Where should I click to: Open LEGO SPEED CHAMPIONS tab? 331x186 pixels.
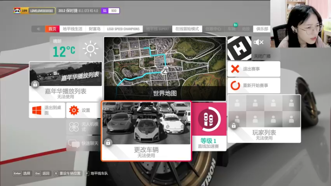(x=123, y=29)
